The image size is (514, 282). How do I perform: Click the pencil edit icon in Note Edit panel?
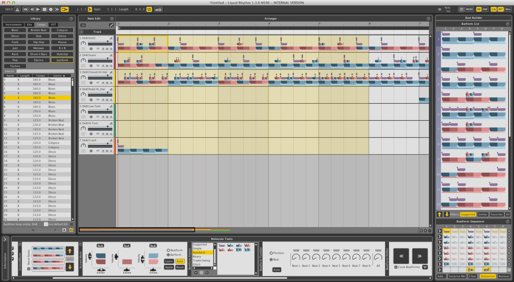click(111, 25)
